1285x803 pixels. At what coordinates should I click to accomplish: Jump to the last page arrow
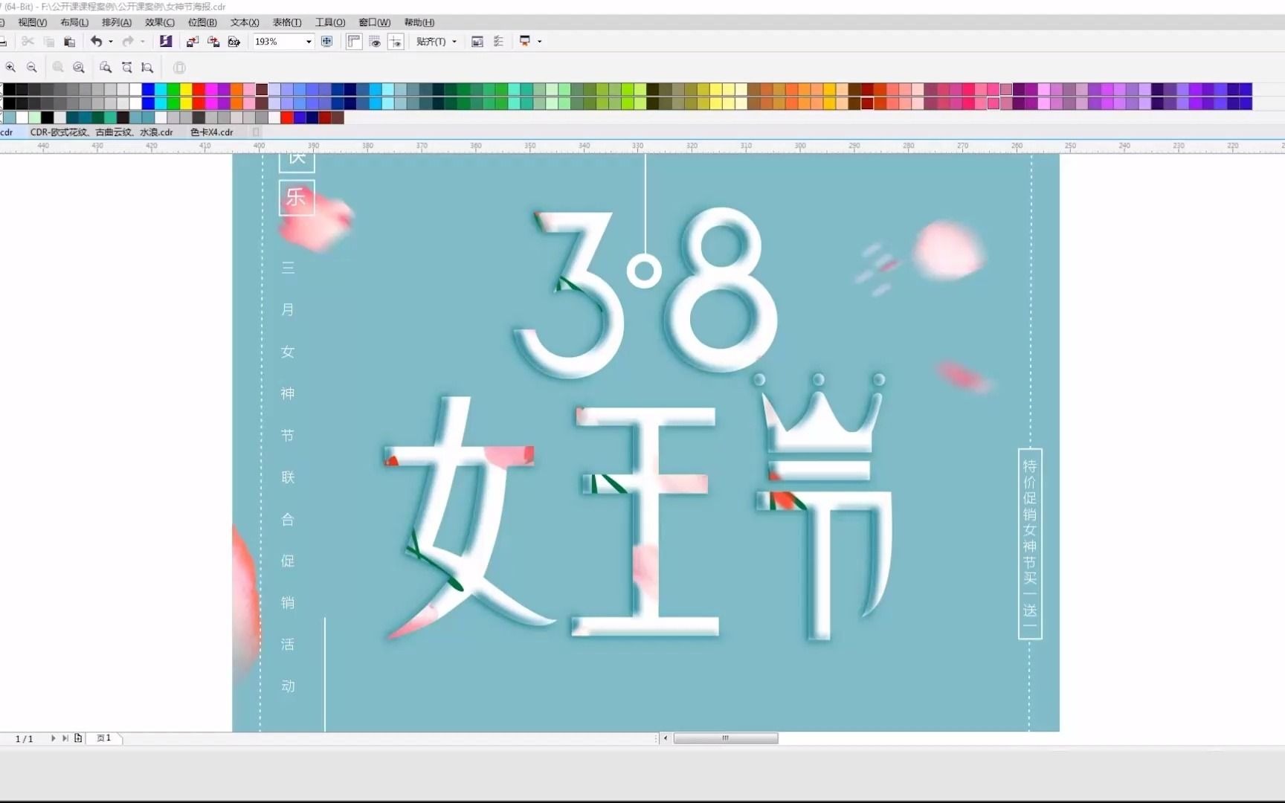pos(65,738)
